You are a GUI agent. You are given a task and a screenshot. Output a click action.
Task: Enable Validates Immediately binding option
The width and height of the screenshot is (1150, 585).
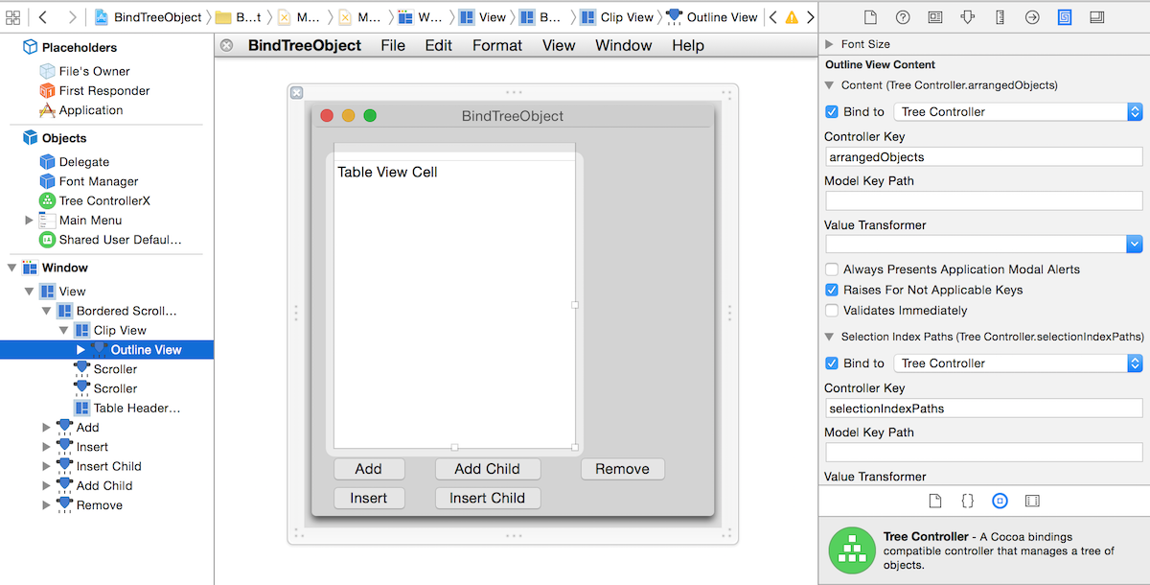(x=831, y=309)
